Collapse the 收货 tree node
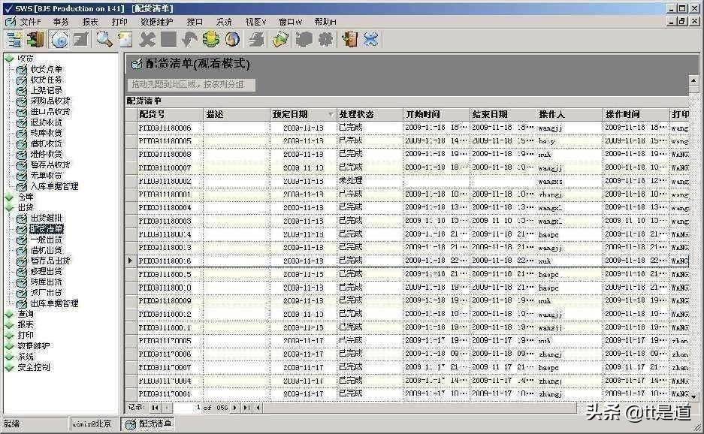704x434 pixels. point(9,59)
